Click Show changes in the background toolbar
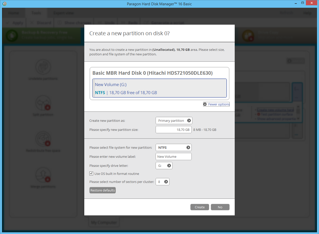The width and height of the screenshot is (319, 234). 75,23
